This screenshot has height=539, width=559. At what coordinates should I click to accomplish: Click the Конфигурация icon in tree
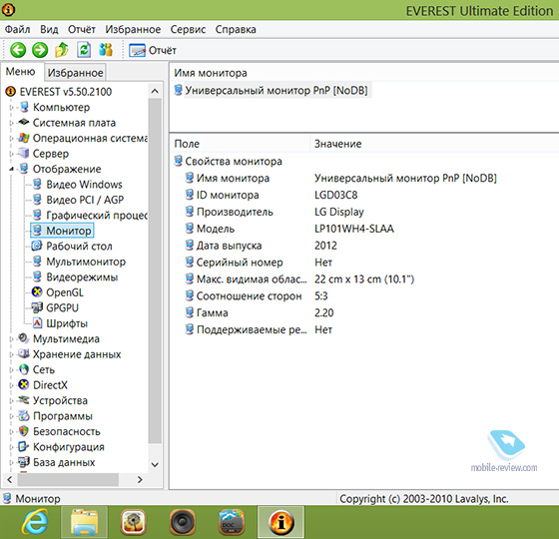pyautogui.click(x=23, y=446)
